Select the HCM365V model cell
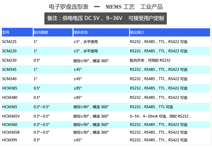212x149 pixels. 11,116
